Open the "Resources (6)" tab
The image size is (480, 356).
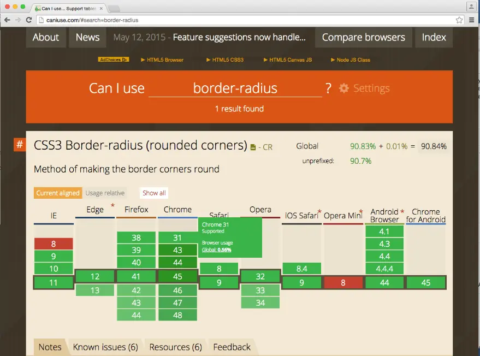(175, 347)
